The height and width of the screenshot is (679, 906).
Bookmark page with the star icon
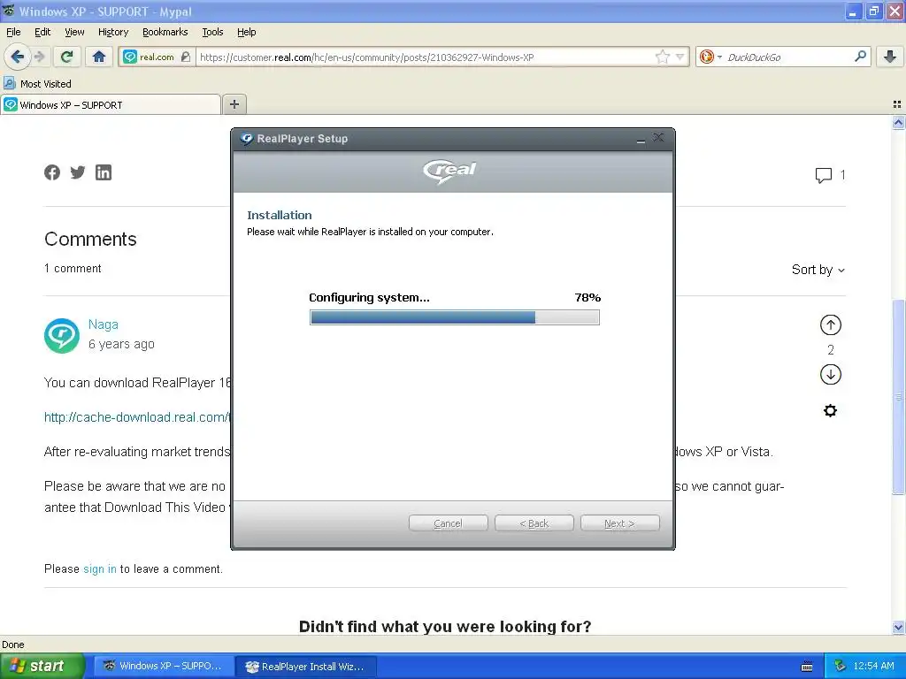point(662,57)
